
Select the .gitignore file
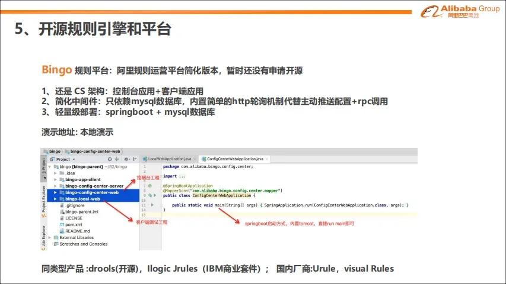75,205
